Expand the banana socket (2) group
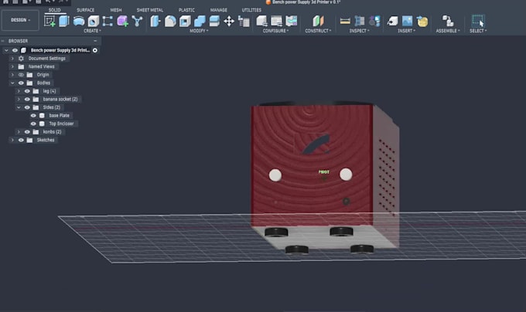This screenshot has width=526, height=312. [x=19, y=99]
